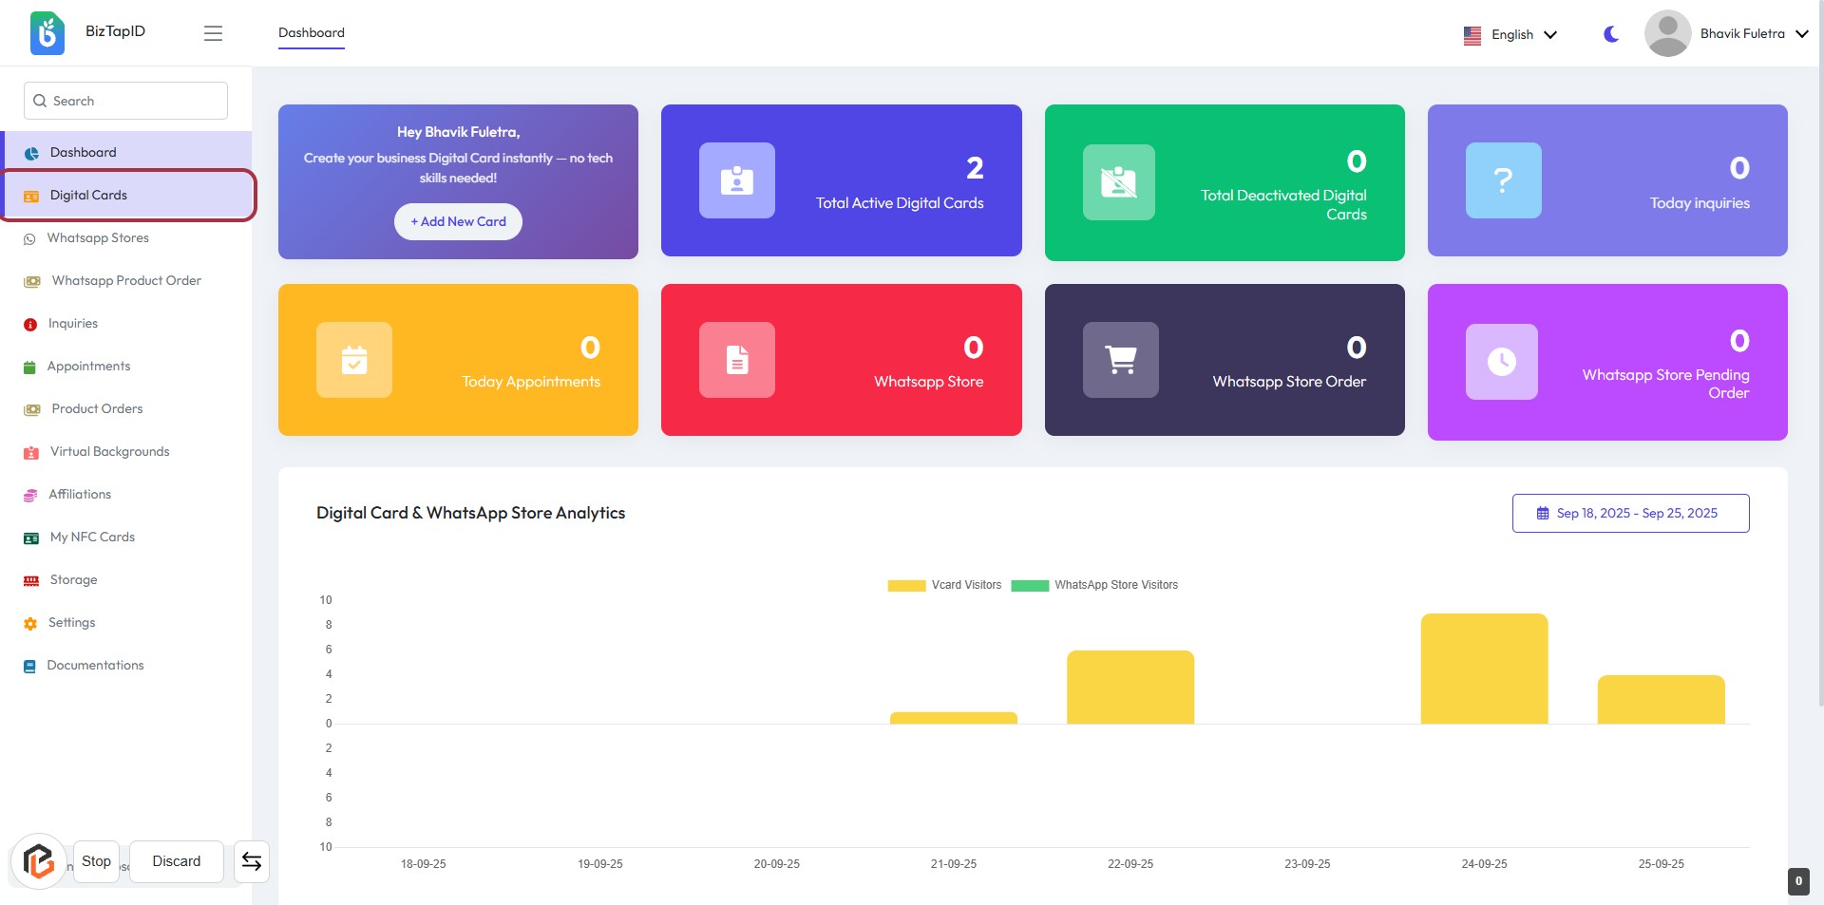Toggle dark mode with the moon icon
Image resolution: width=1824 pixels, height=905 pixels.
coord(1611,34)
